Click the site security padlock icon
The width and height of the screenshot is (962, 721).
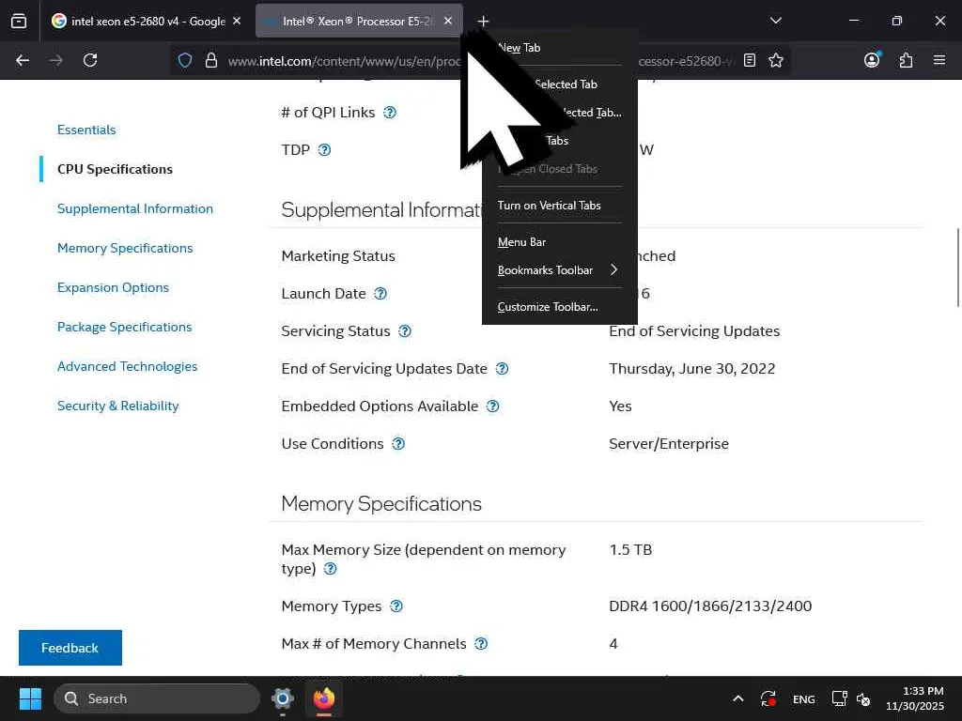[x=211, y=60]
